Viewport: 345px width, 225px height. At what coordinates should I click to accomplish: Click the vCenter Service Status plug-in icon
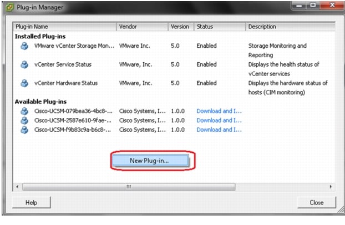[x=24, y=64]
